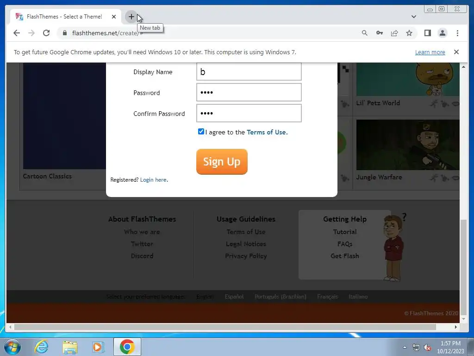This screenshot has height=356, width=474.
Task: Switch language to Français
Action: tap(327, 297)
